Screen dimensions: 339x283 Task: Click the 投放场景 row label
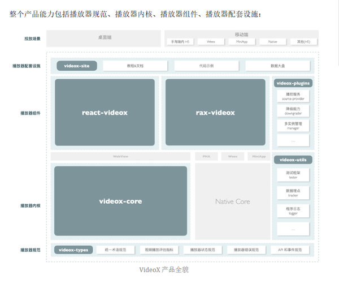tap(32, 38)
